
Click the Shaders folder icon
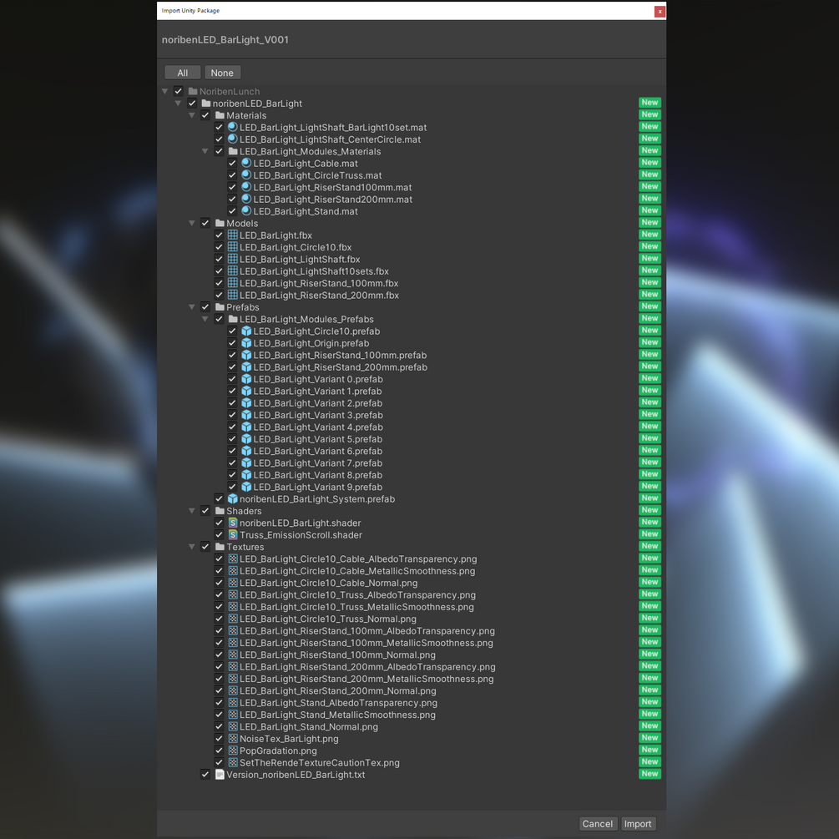[x=220, y=511]
